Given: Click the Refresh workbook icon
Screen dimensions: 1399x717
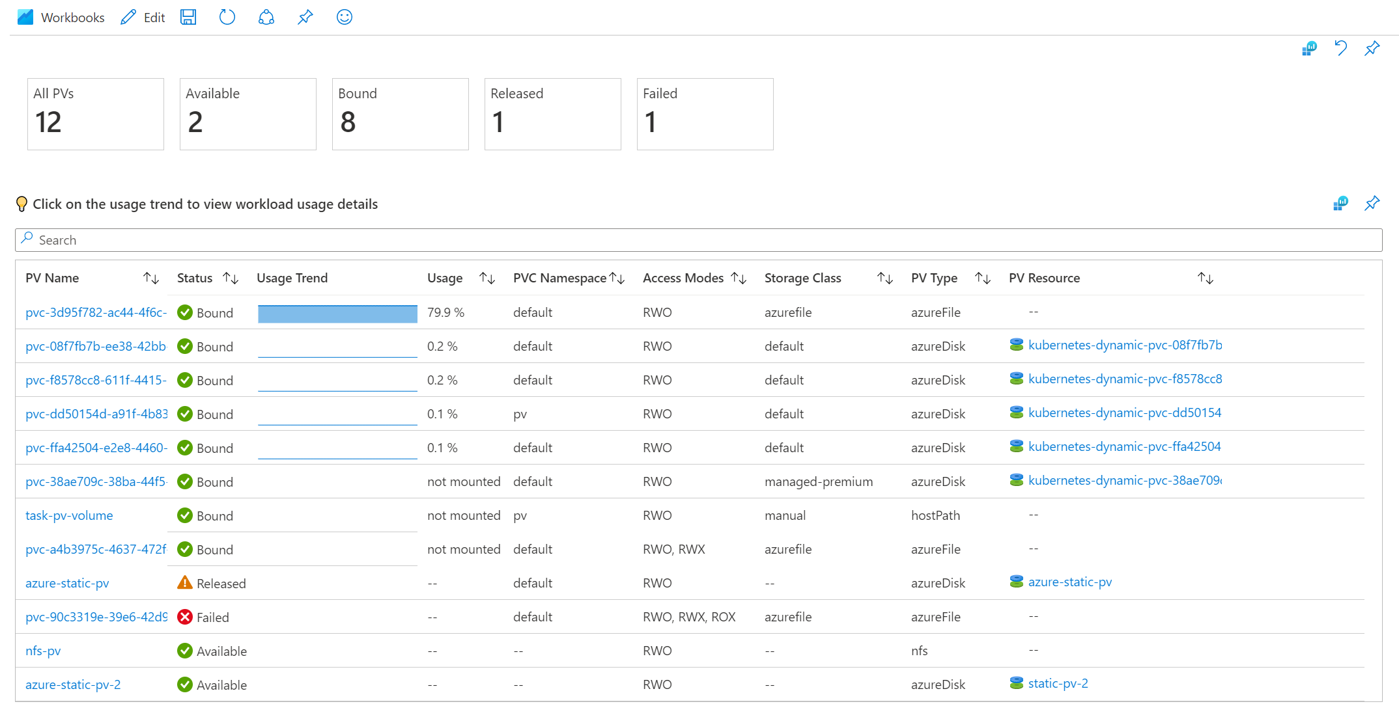Looking at the screenshot, I should point(226,16).
